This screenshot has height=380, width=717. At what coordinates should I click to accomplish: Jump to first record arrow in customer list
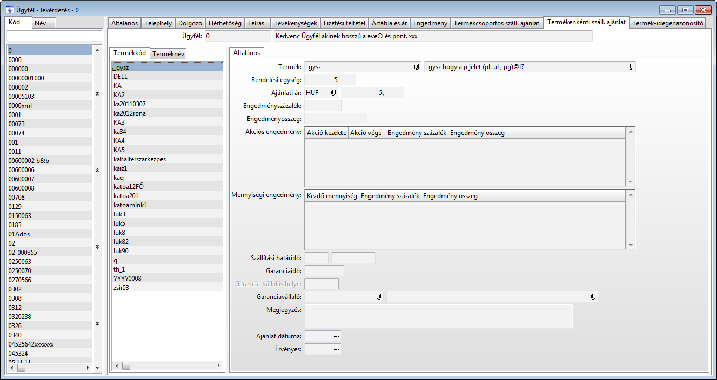click(x=97, y=93)
